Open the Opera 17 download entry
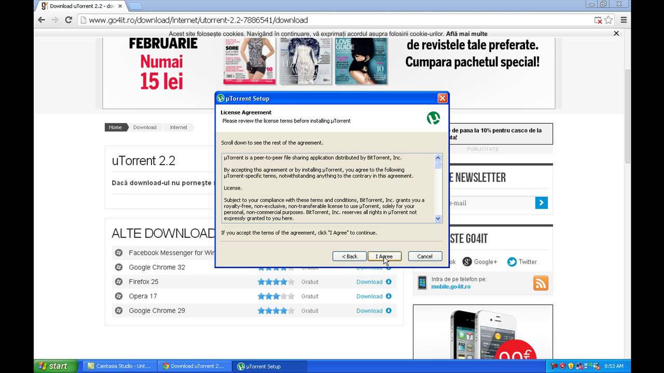 [x=143, y=296]
